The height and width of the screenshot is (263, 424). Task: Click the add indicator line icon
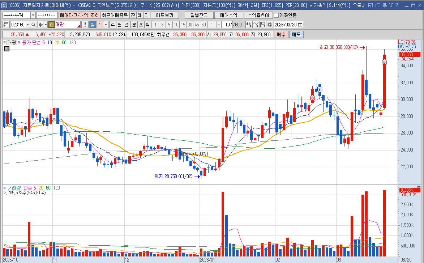(x=256, y=25)
